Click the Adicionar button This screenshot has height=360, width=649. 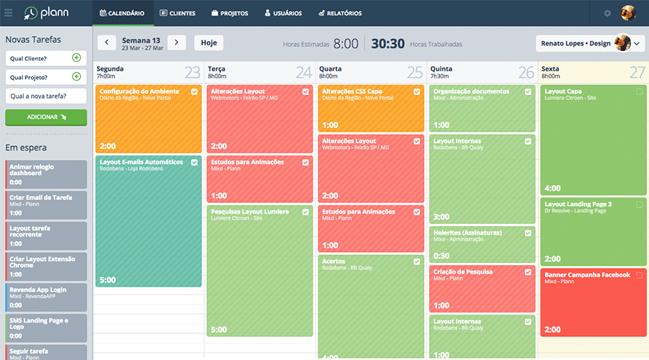pyautogui.click(x=46, y=117)
